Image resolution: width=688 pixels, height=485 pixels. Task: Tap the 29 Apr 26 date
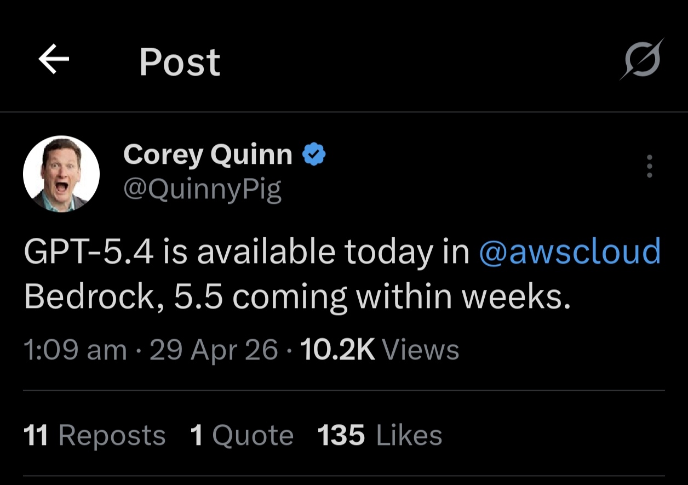[214, 350]
